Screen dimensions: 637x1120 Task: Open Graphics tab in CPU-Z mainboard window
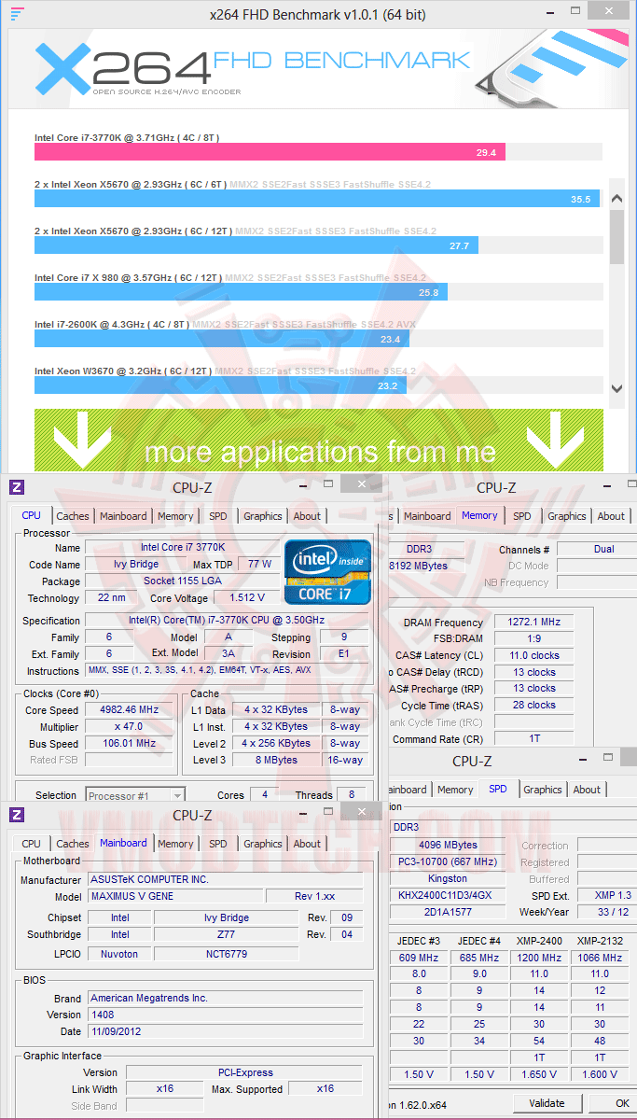coord(263,844)
